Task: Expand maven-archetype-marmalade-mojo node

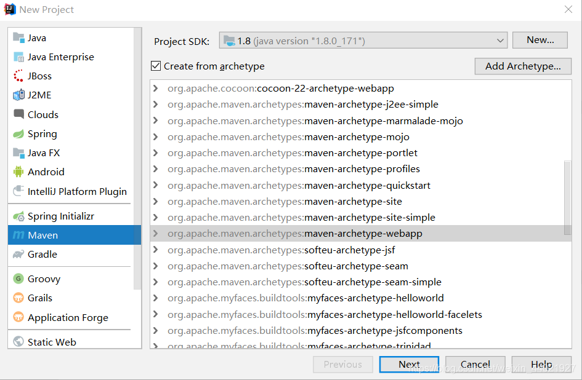Action: (x=156, y=121)
